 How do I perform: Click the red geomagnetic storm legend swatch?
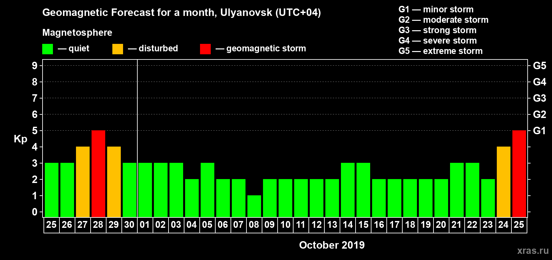click(205, 49)
